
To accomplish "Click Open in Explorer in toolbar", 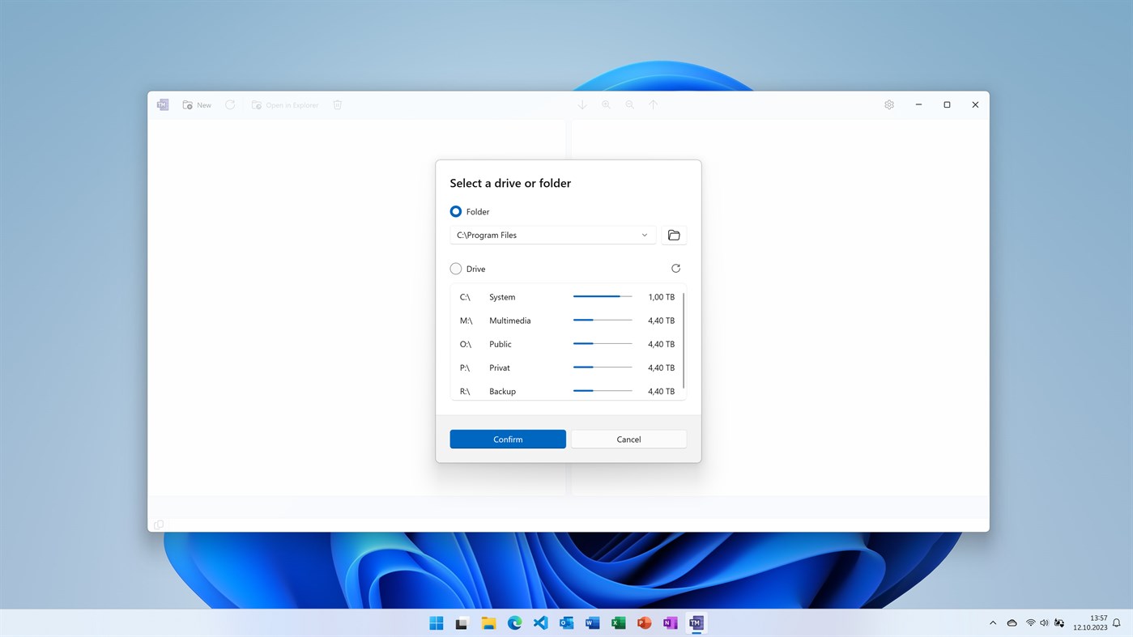I will (x=285, y=105).
